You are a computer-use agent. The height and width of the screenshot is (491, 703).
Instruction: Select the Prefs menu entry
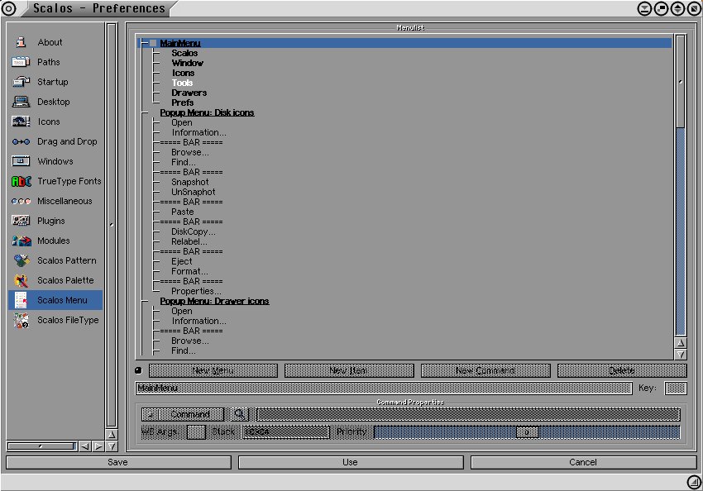coord(182,102)
